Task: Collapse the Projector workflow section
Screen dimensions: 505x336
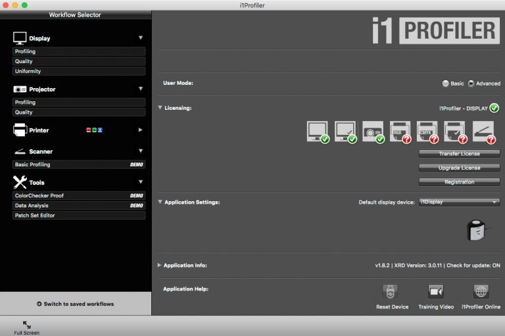Action: click(x=141, y=89)
